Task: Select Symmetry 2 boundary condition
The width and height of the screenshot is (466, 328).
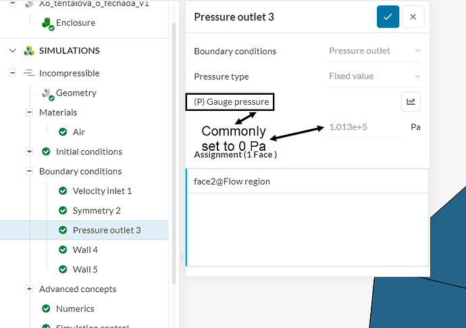Action: 97,210
